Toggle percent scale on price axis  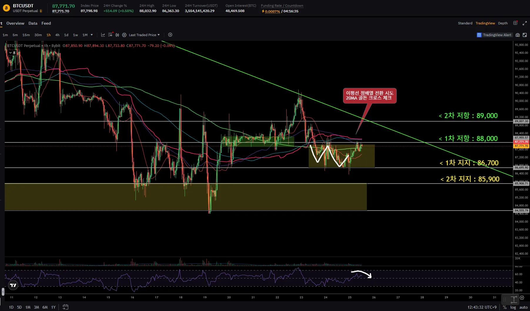505,307
